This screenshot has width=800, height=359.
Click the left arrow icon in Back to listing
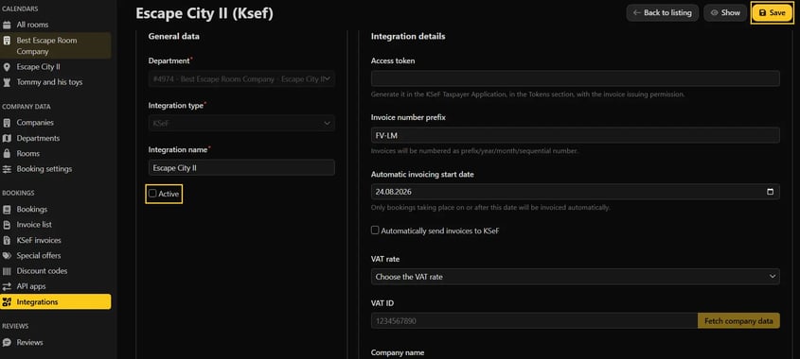637,12
